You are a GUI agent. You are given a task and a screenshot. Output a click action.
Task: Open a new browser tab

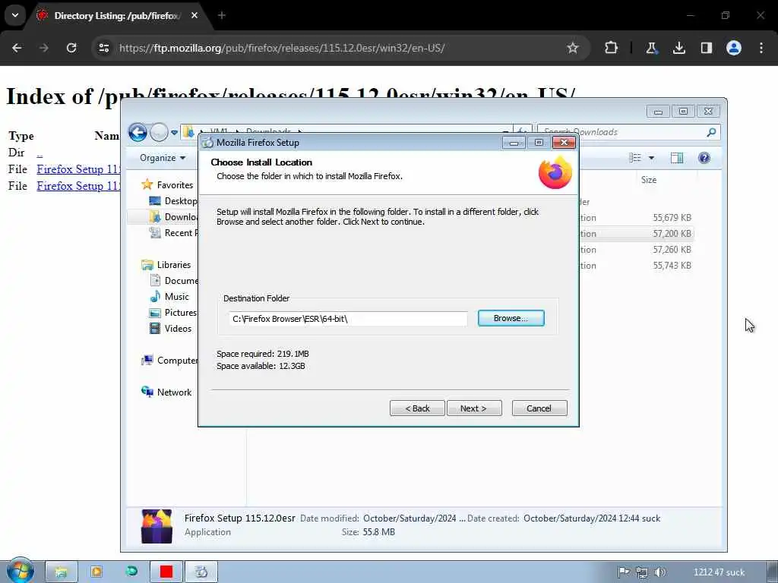point(222,15)
